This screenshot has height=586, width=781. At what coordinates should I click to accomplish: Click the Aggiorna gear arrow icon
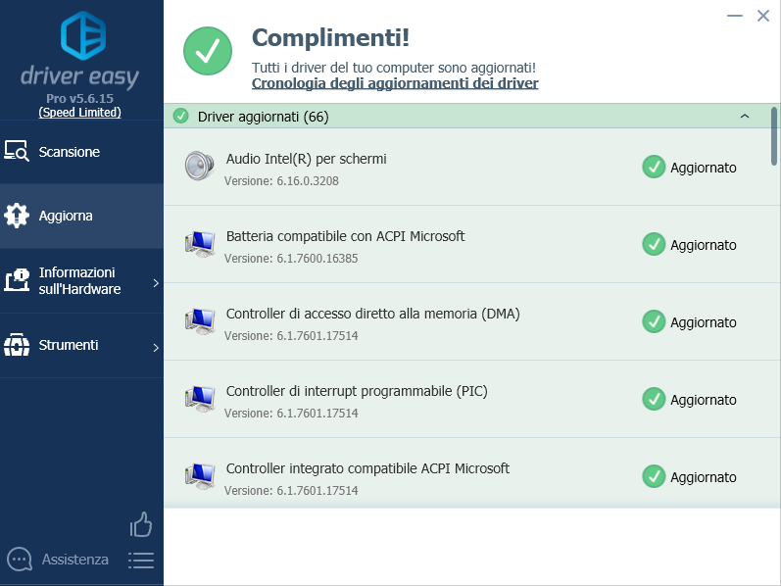[17, 216]
